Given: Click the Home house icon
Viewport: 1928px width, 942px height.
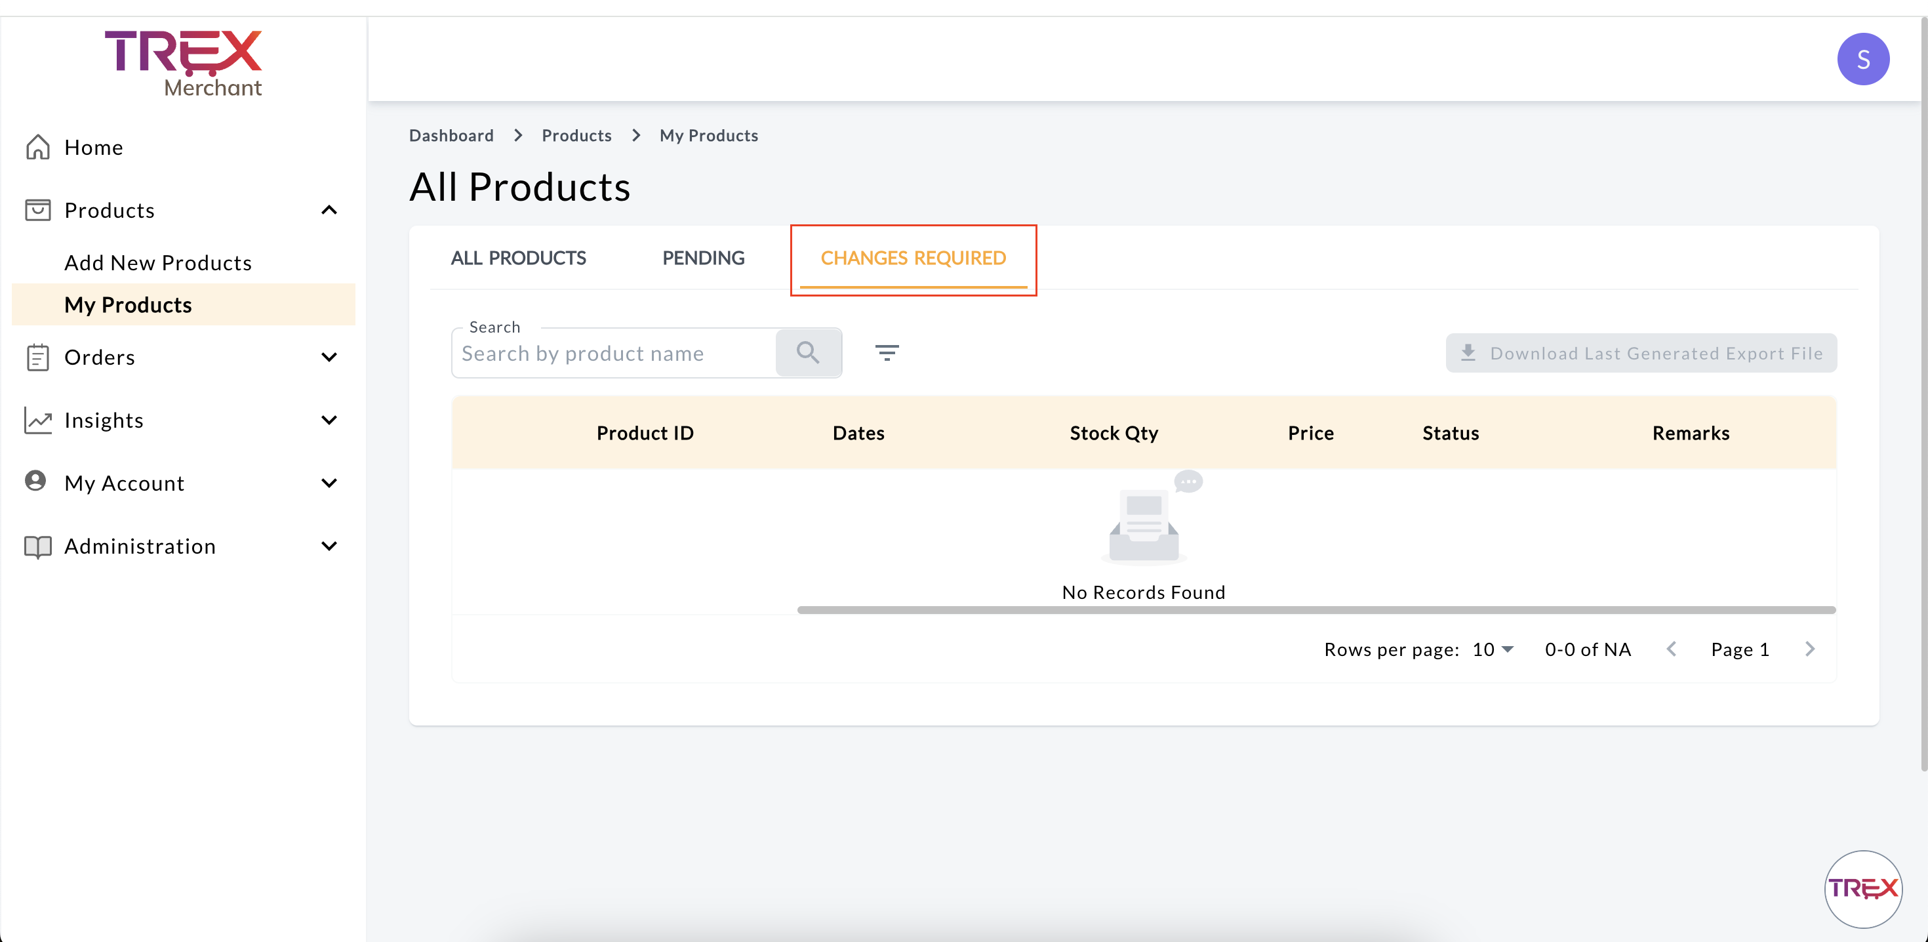Looking at the screenshot, I should point(37,148).
